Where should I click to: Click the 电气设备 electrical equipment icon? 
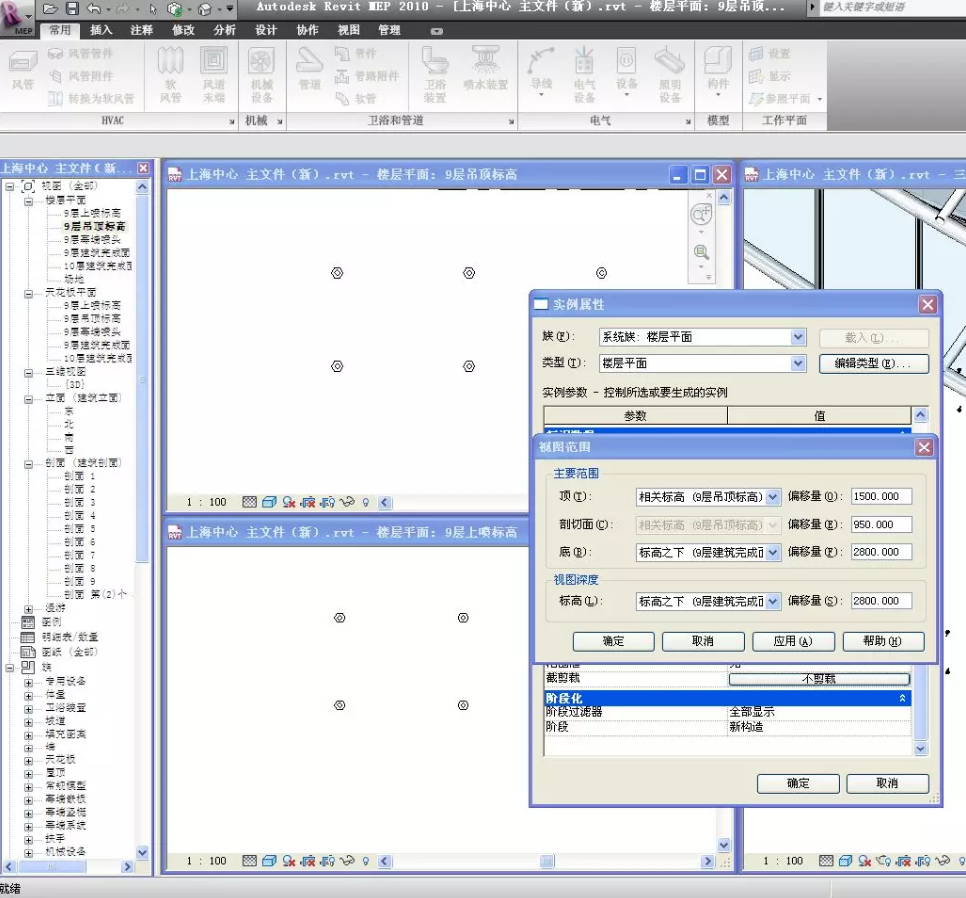point(584,64)
